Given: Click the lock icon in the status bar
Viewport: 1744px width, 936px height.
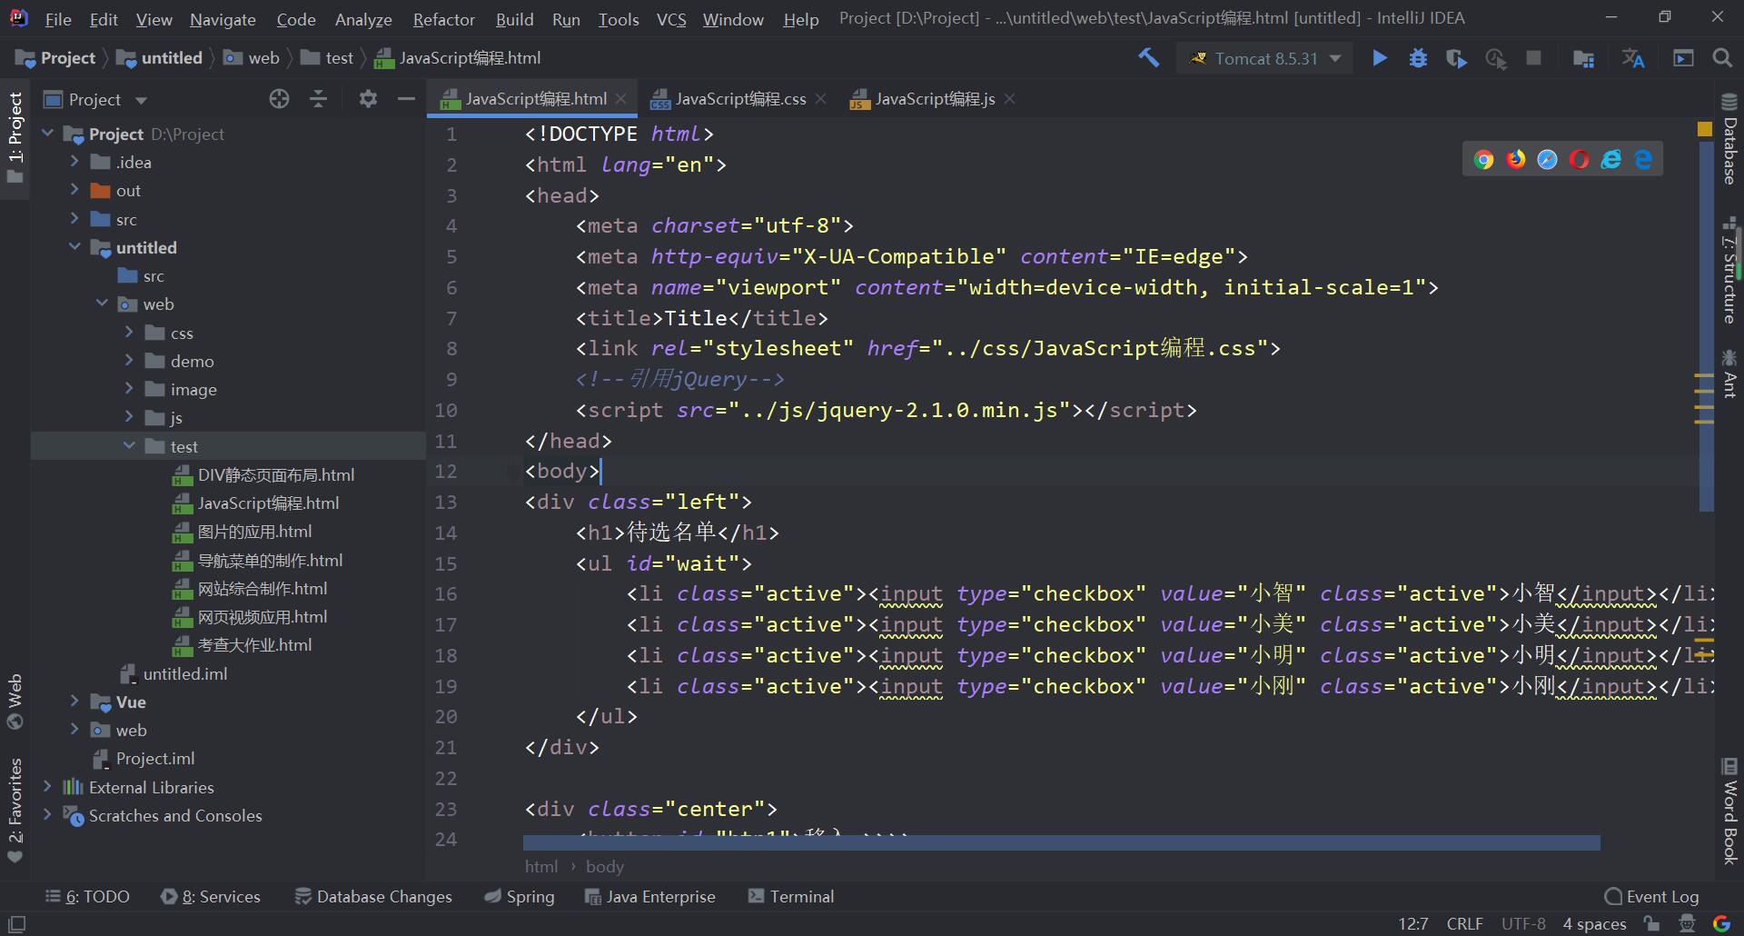Looking at the screenshot, I should coord(1652,923).
